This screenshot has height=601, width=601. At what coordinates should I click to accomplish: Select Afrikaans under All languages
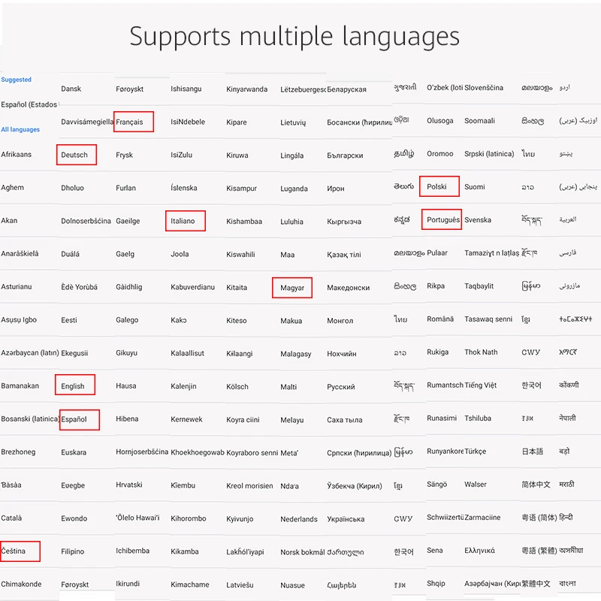16,154
